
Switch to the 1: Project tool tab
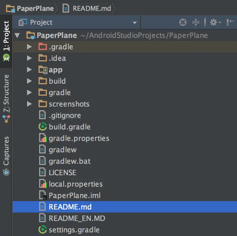tap(6, 41)
